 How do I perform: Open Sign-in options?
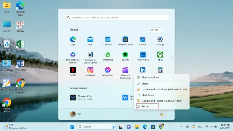pyautogui.click(x=162, y=77)
